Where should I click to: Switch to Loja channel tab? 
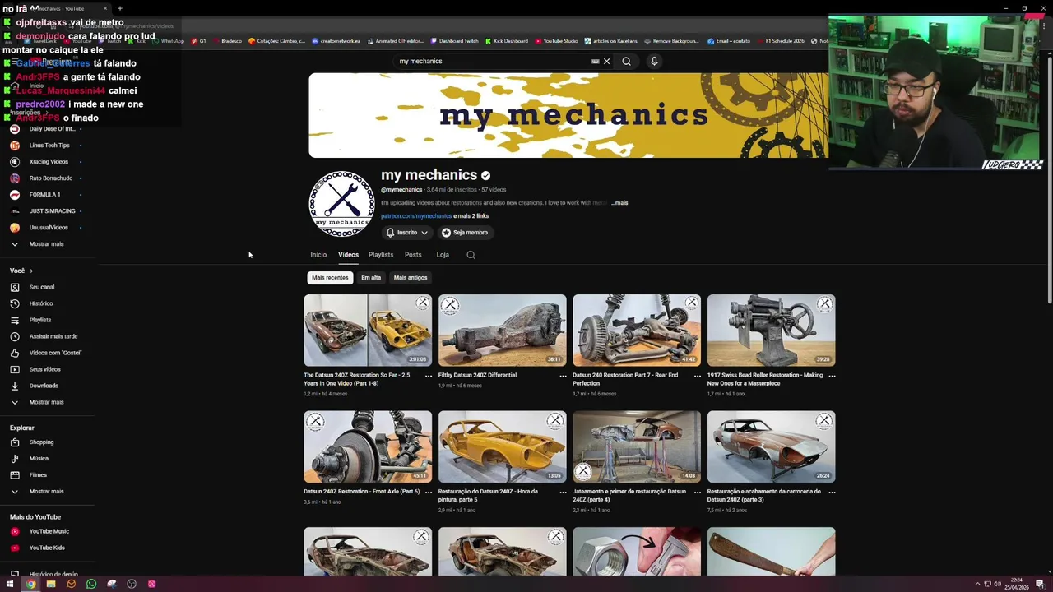coord(443,255)
